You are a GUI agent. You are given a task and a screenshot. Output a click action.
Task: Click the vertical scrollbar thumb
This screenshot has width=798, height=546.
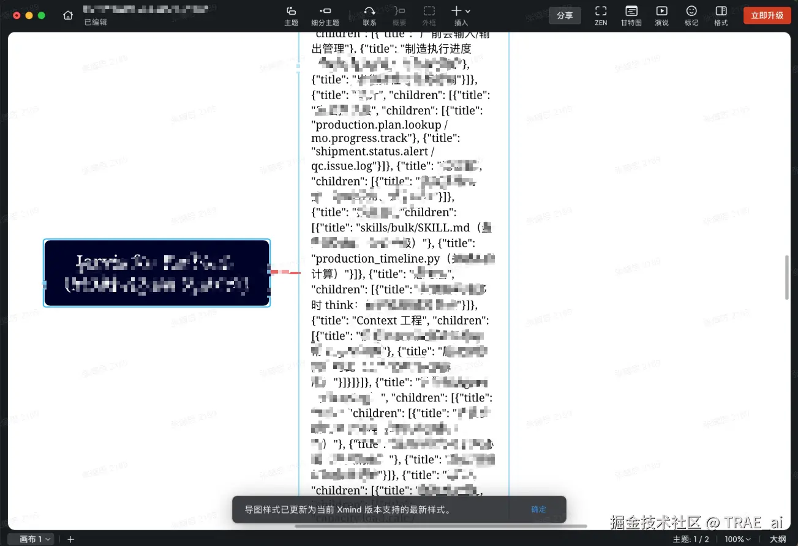[x=788, y=277]
